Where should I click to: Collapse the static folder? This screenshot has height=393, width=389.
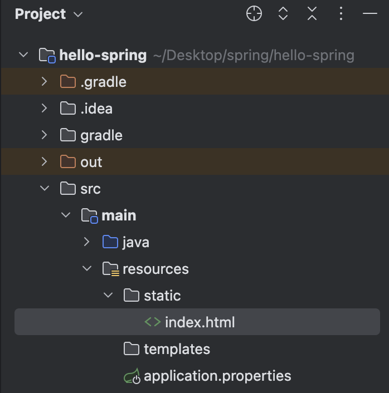108,296
